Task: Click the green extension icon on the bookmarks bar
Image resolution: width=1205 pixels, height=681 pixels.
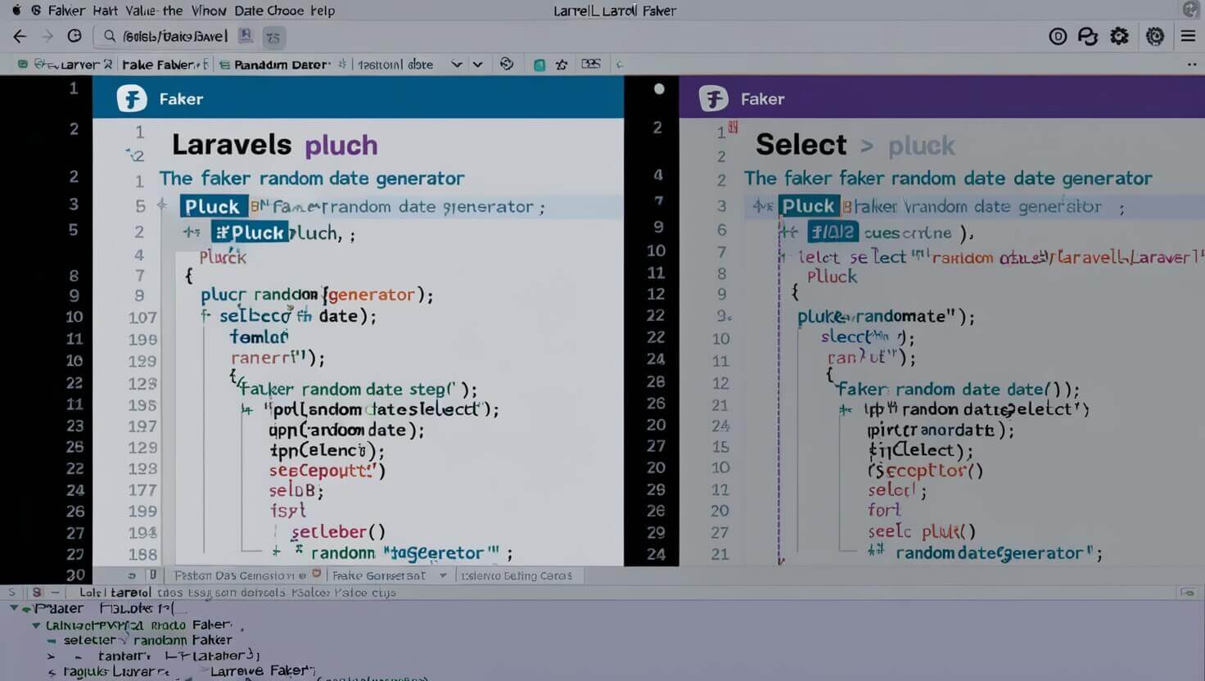Action: [x=539, y=64]
